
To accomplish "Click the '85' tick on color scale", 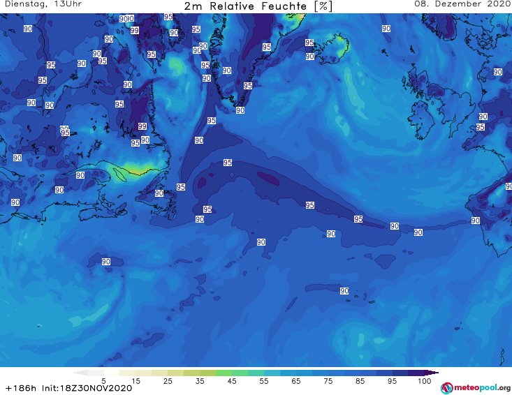I will coord(360,381).
